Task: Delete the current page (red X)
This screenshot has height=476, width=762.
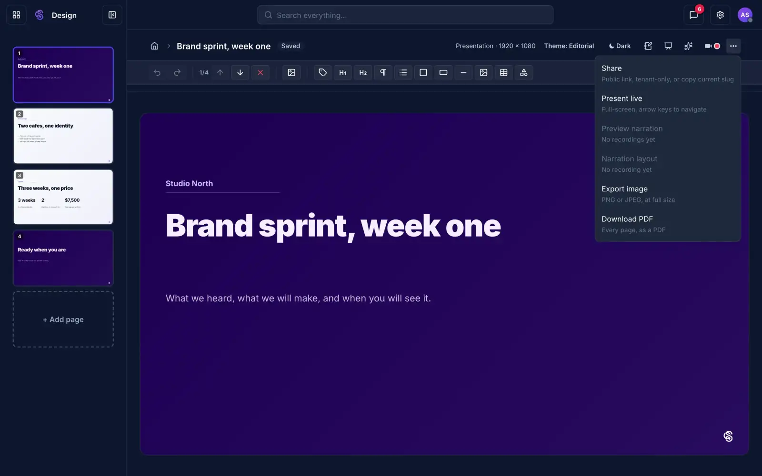Action: (260, 72)
